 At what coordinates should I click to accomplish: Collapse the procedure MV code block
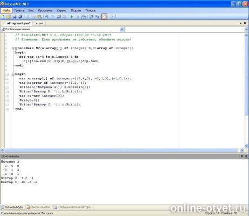13,48
